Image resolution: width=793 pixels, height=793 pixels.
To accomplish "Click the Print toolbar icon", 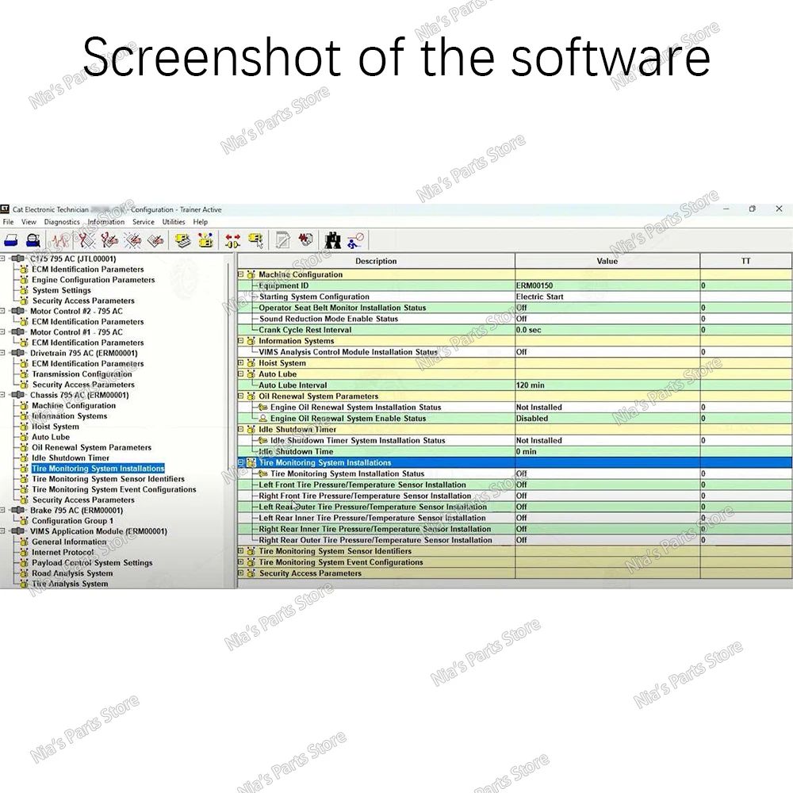I will pyautogui.click(x=11, y=240).
